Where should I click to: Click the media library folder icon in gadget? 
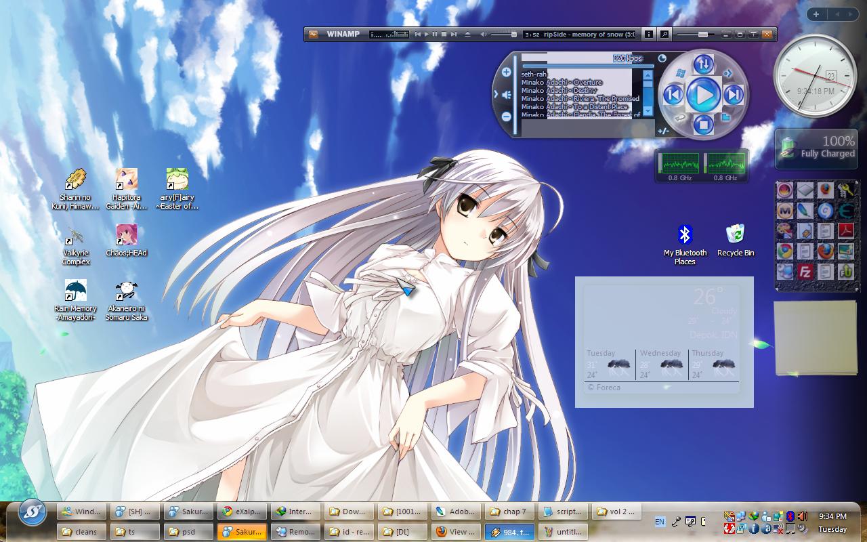tap(725, 117)
